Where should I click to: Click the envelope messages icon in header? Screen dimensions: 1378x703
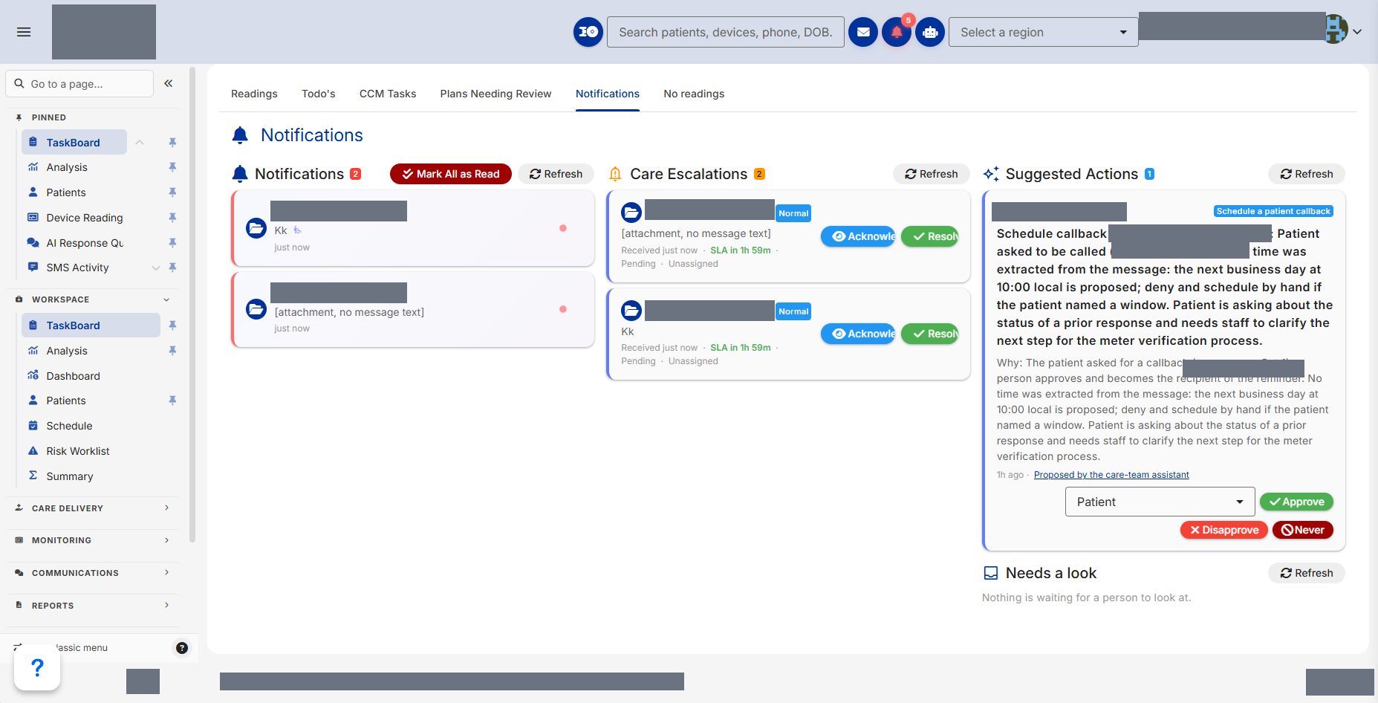(863, 32)
